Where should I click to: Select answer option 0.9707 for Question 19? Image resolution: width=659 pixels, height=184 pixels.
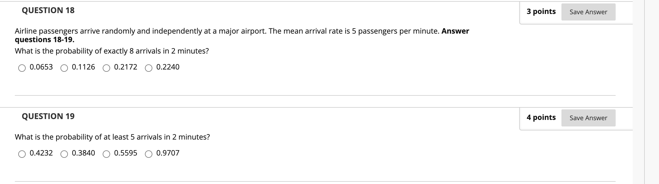149,154
